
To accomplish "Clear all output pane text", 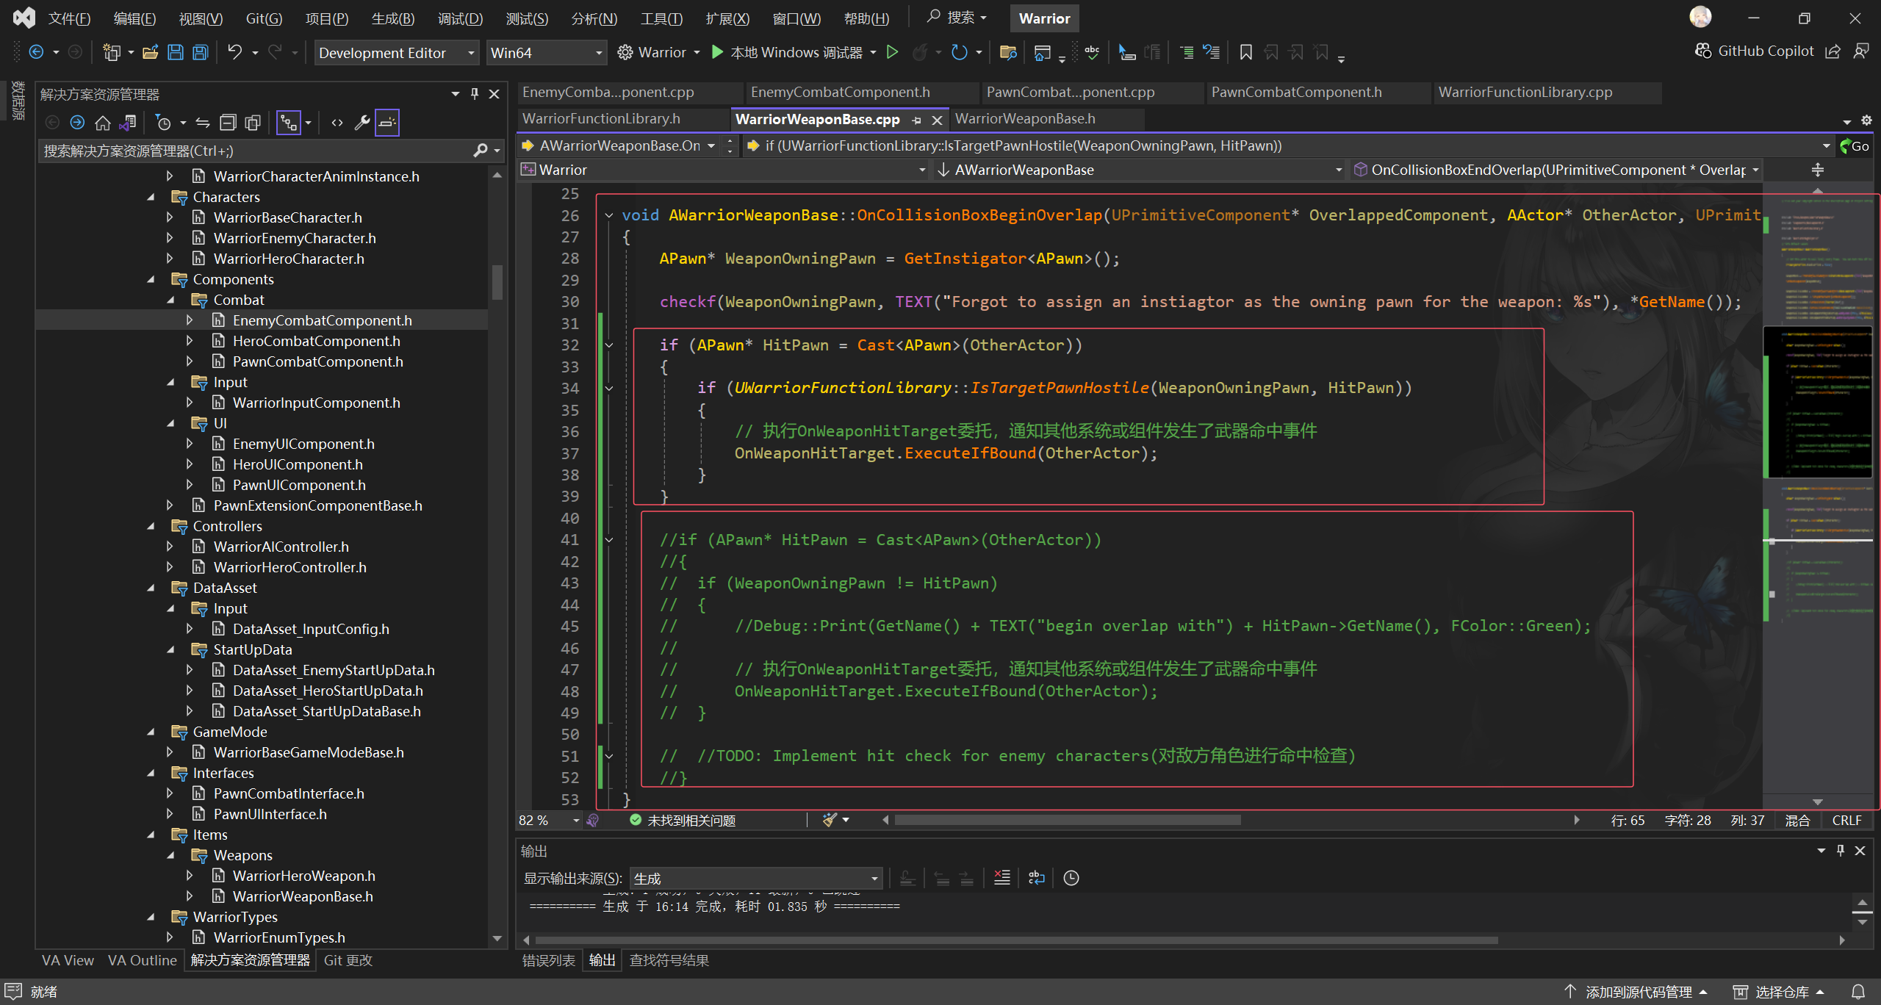I will (x=1001, y=878).
